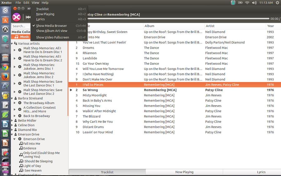Screen dimensions: 281x176
Task: Click album disc icon of Back to Broadway
Action: pos(20,116)
